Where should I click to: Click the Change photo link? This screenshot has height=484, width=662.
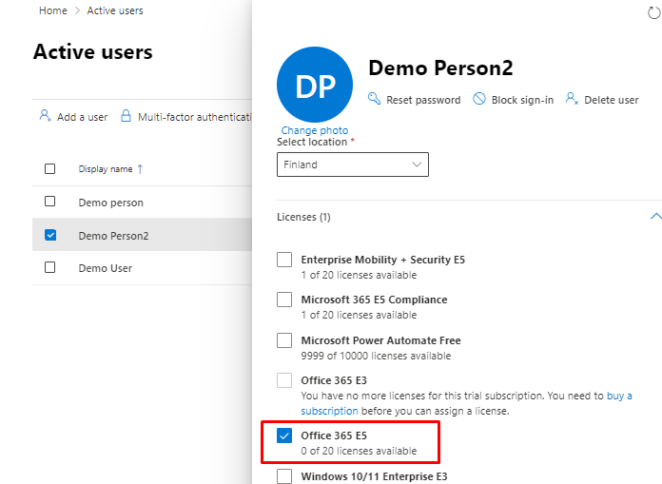(x=314, y=130)
